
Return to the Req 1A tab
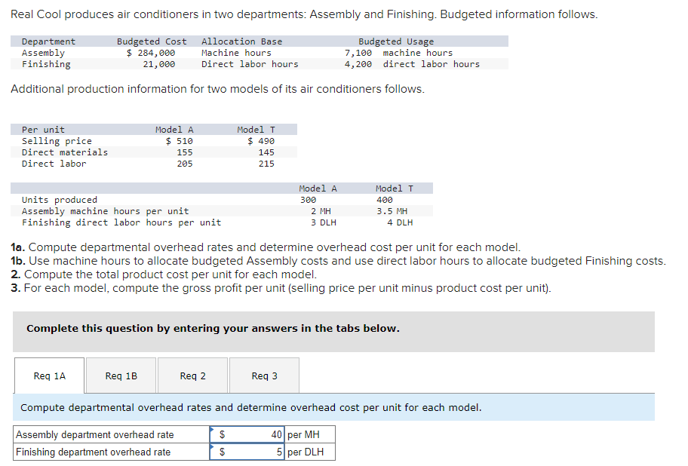tap(49, 375)
